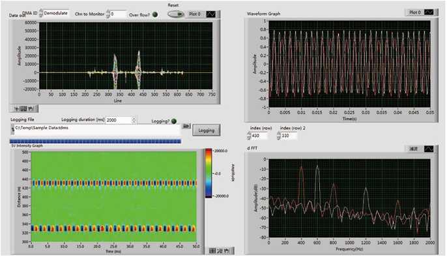Viewport: 447px width, 257px height.
Task: Open the DMA ID Demodulate selector
Action: (x=56, y=13)
